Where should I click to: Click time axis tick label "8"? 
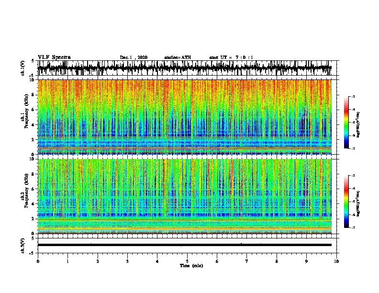pos(277,261)
